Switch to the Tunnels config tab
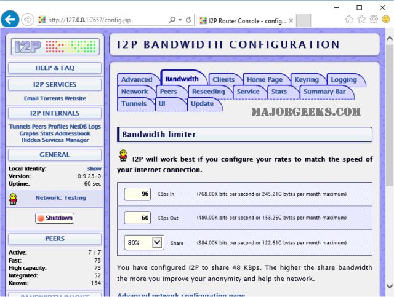 click(x=134, y=104)
